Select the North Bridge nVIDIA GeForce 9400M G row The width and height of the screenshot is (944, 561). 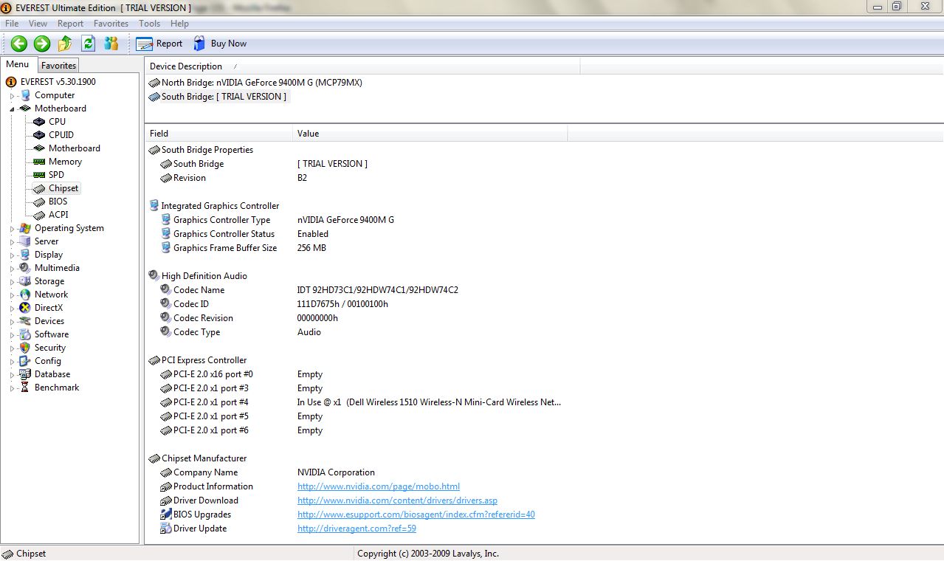click(x=255, y=83)
